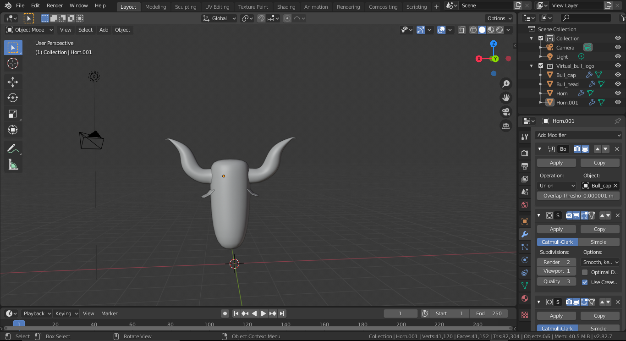This screenshot has height=341, width=626.
Task: Click the Overlap Threshold field
Action: coord(578,196)
